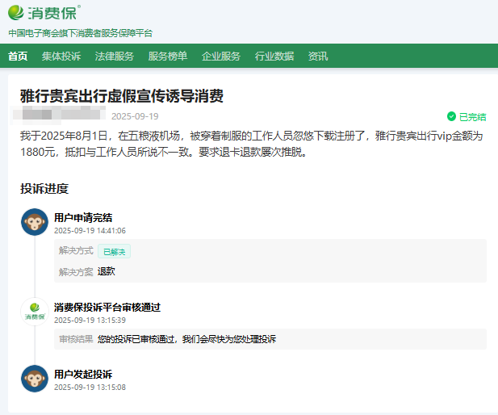
Task: Open 法律服务 menu item
Action: pyautogui.click(x=115, y=57)
